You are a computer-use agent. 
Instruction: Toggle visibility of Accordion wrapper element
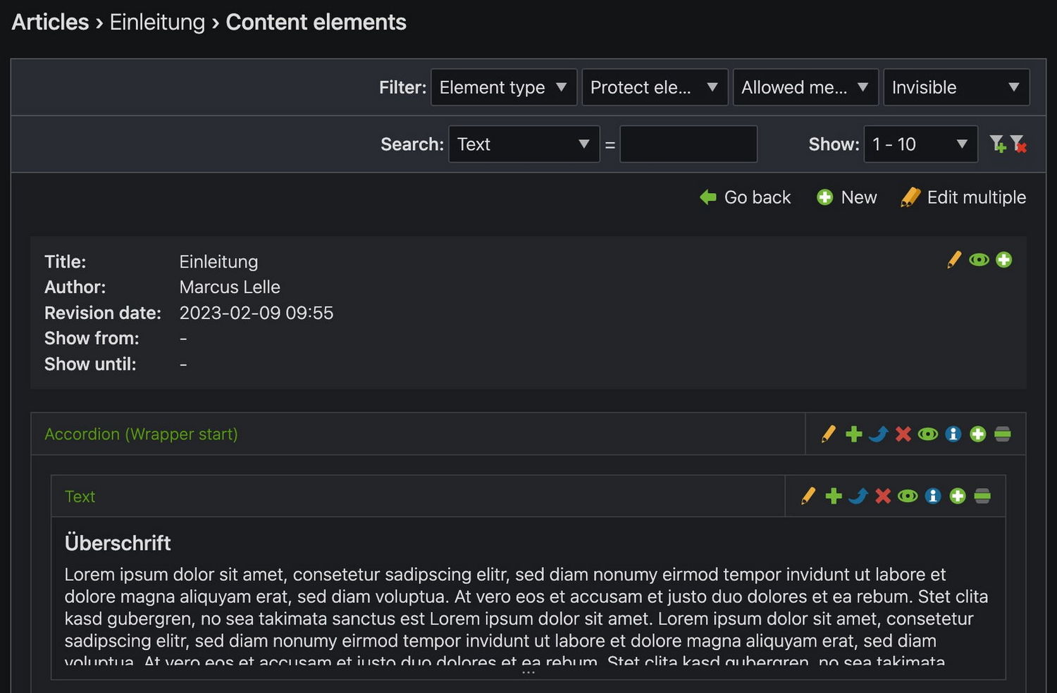(928, 434)
